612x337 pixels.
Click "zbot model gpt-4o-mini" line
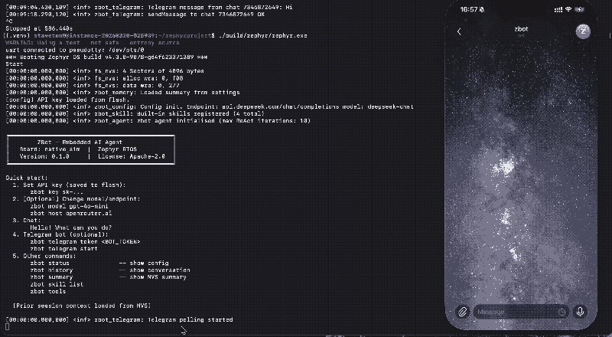click(x=69, y=206)
